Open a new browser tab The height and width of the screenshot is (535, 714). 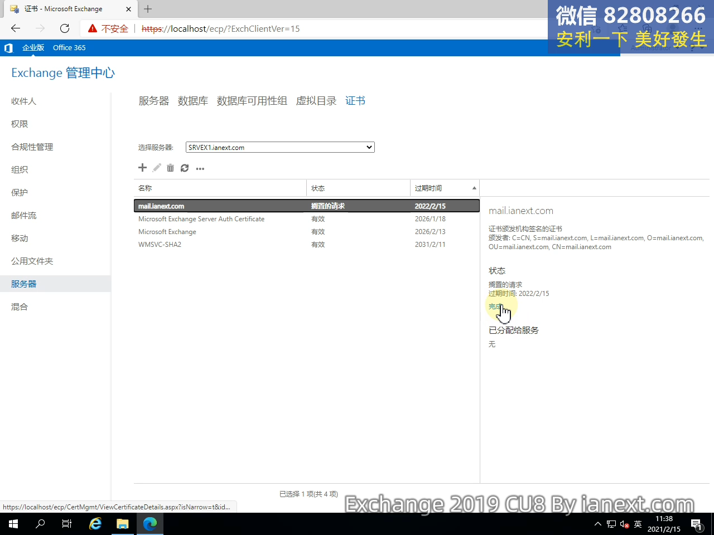click(148, 9)
